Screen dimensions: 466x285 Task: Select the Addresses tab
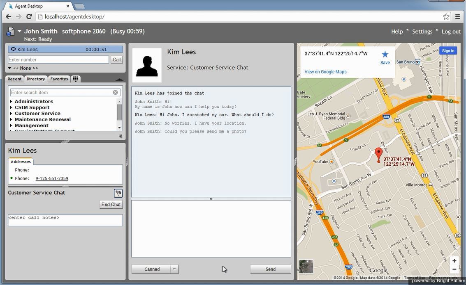[21, 162]
